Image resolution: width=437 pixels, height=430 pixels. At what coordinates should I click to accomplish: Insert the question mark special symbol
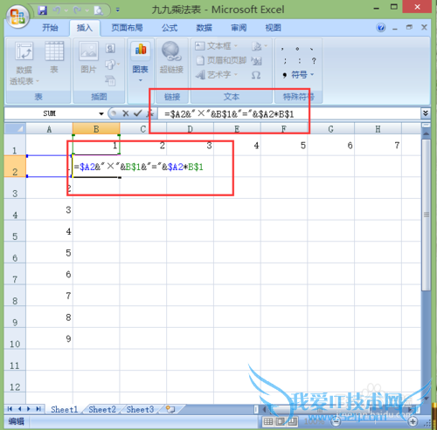(314, 61)
